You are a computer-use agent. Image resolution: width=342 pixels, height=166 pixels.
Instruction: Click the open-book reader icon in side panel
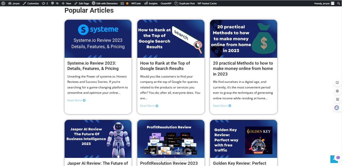click(337, 83)
